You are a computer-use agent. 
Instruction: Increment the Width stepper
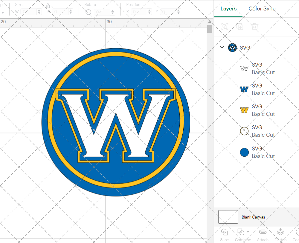[x=39, y=10]
